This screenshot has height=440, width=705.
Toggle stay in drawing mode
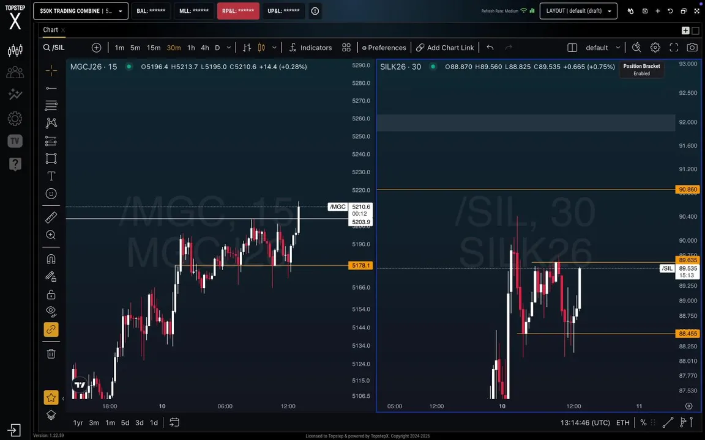tap(51, 277)
